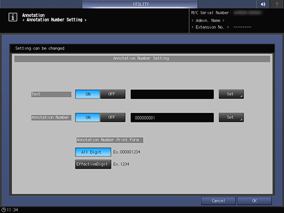Click the Annotation Number Setting header bar
This screenshot has width=284, height=213.
(x=142, y=59)
